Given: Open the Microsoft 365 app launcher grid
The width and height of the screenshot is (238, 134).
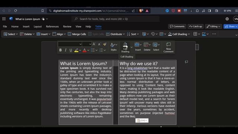Looking at the screenshot, I should [x=4, y=19].
